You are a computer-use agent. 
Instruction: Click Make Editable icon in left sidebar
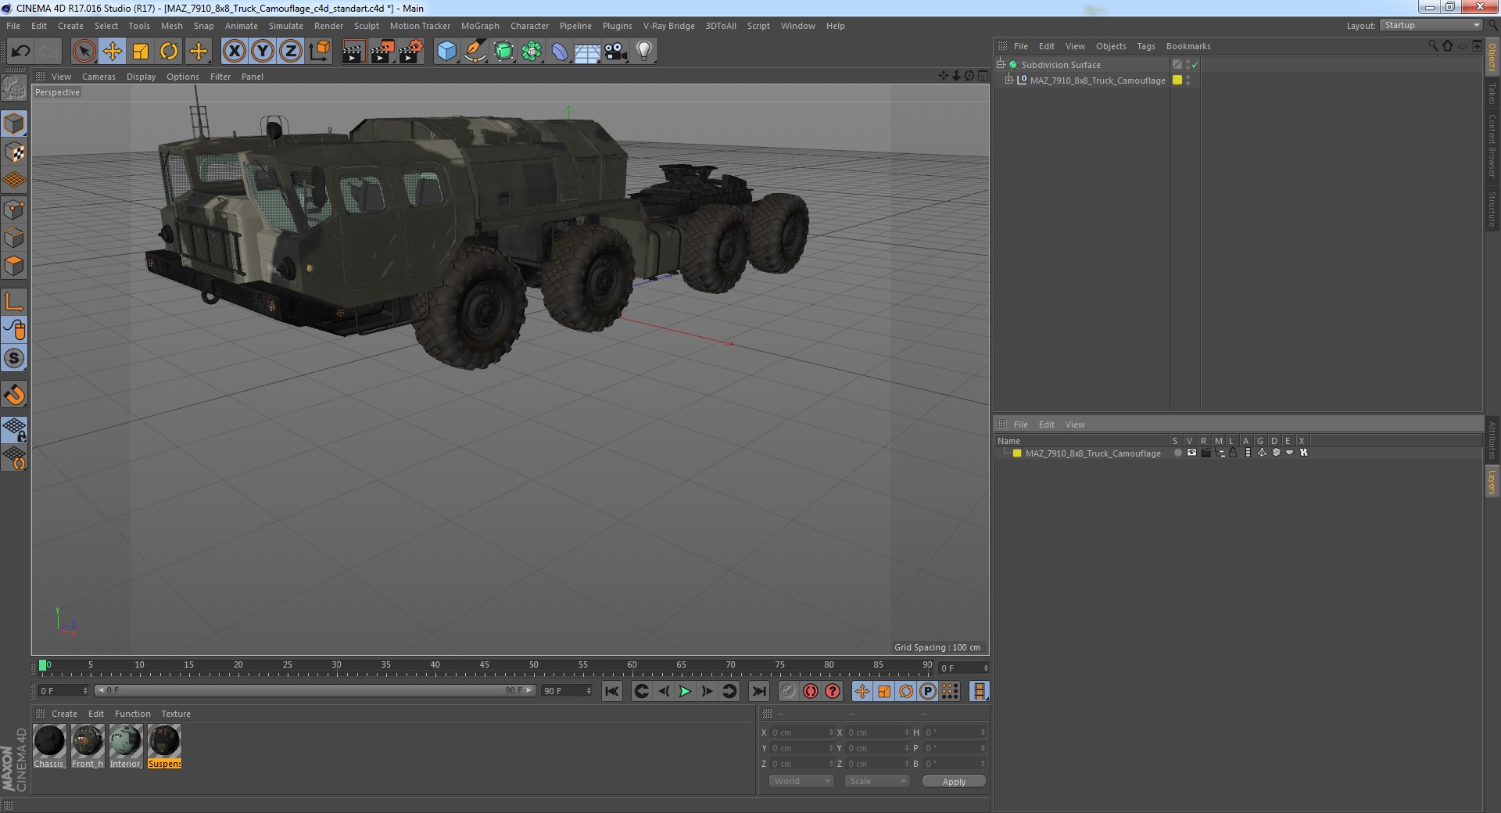(x=14, y=88)
